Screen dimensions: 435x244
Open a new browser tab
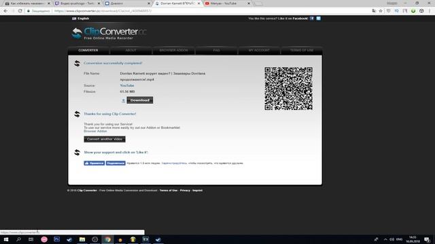[258, 3]
